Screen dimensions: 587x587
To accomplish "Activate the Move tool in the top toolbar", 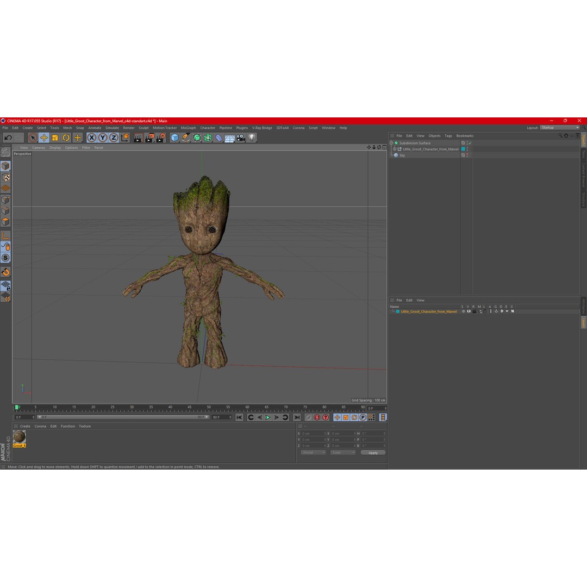I will (x=44, y=138).
